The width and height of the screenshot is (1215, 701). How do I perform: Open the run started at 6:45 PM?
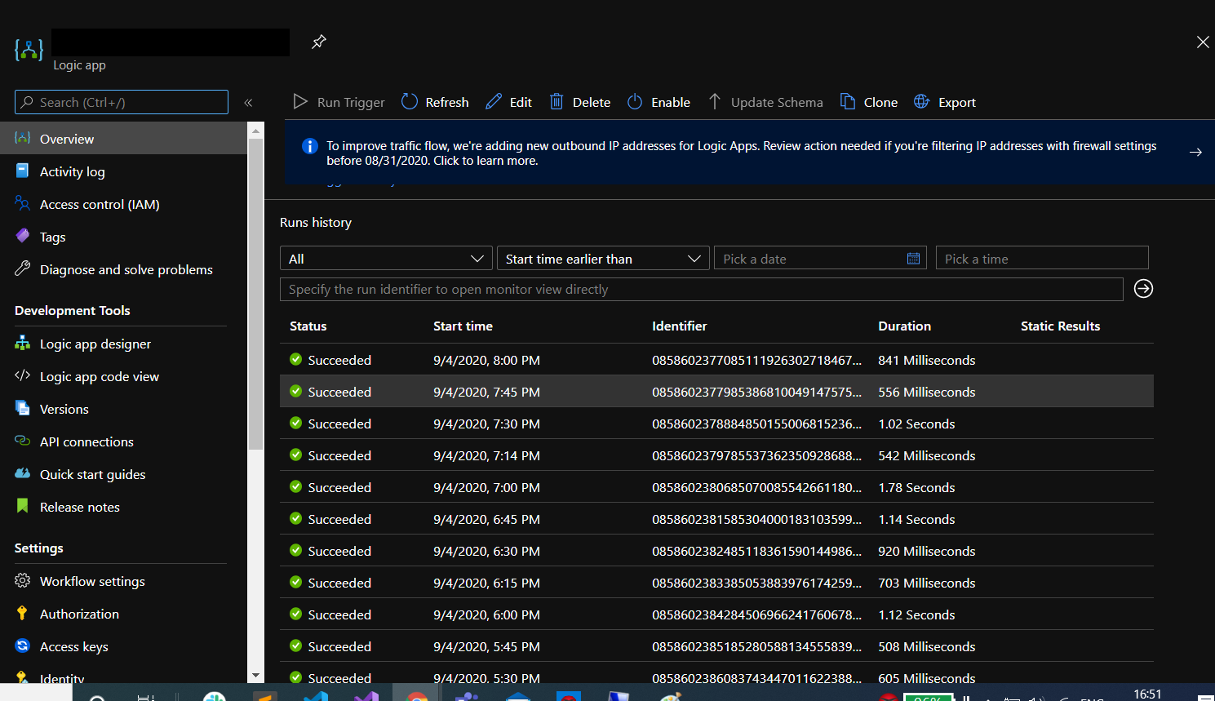pyautogui.click(x=716, y=519)
